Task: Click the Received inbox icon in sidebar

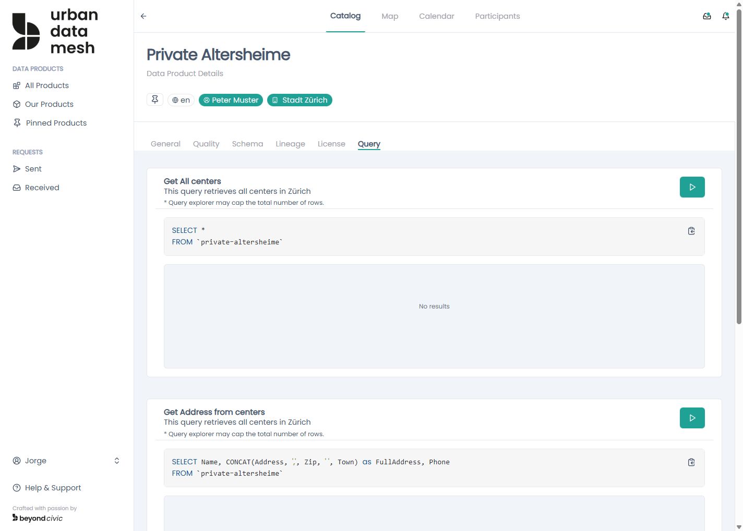Action: pos(17,188)
